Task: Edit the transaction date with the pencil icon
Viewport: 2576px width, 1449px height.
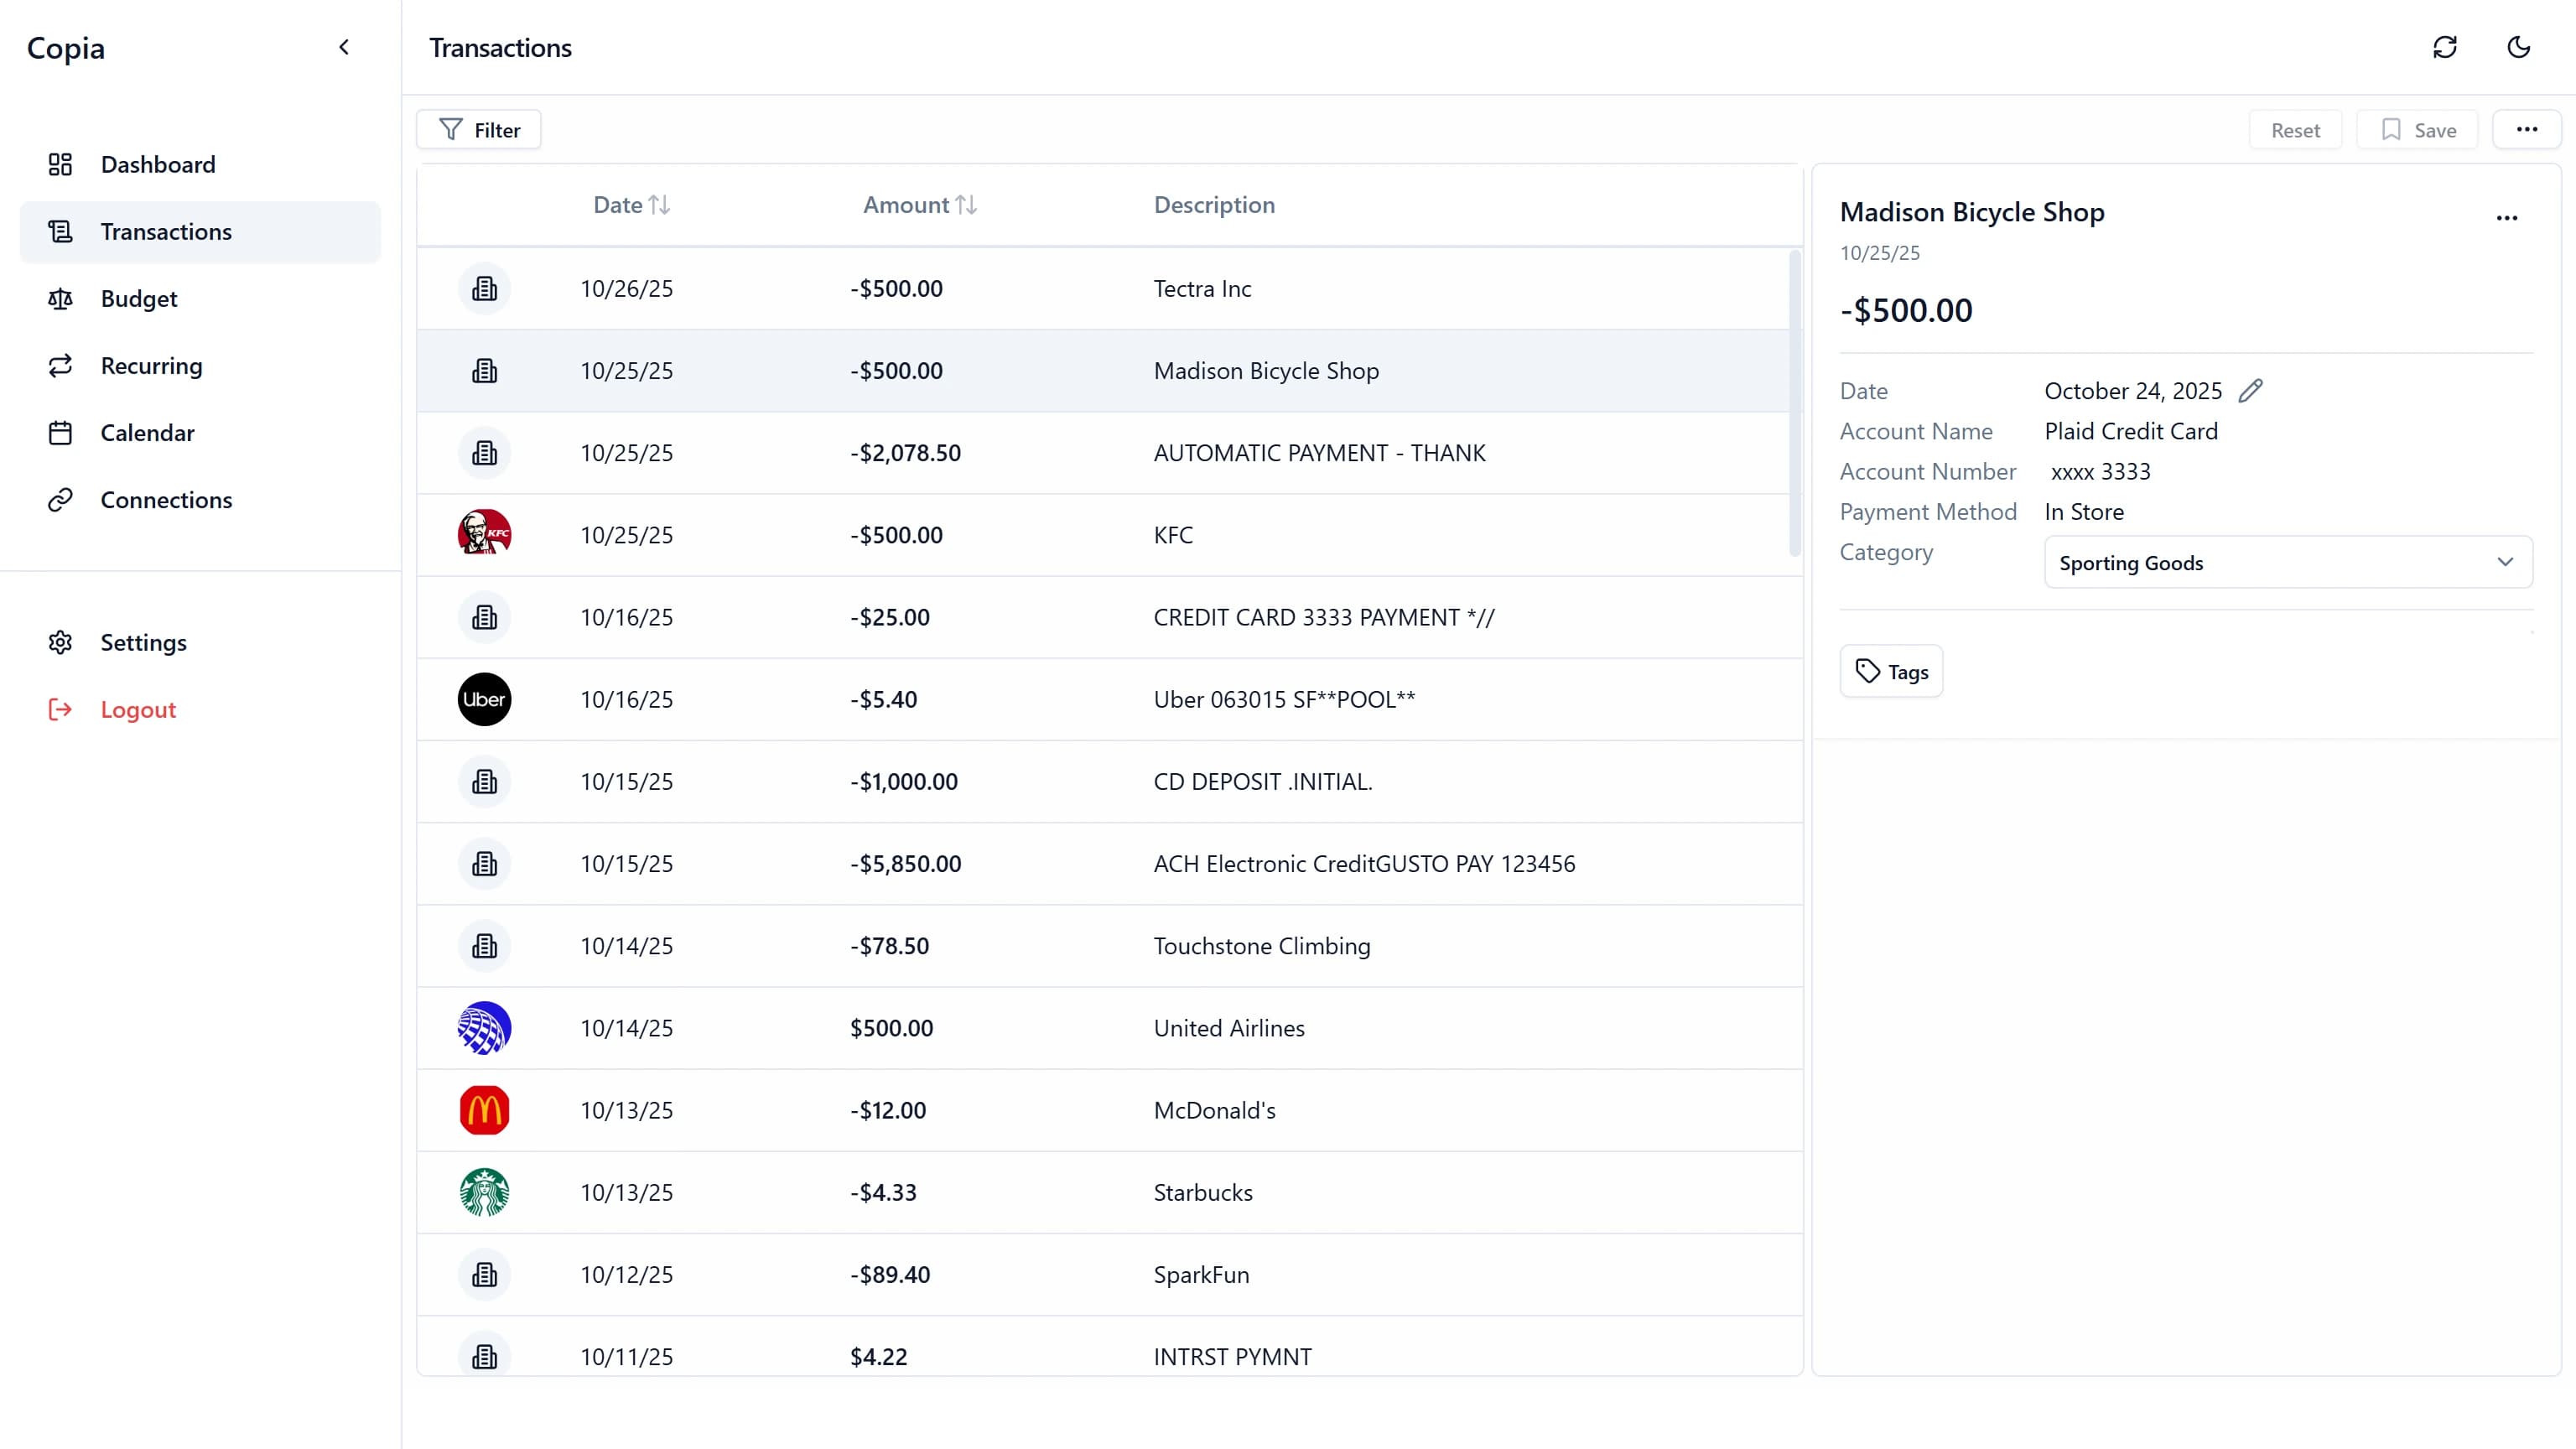Action: (x=2251, y=390)
